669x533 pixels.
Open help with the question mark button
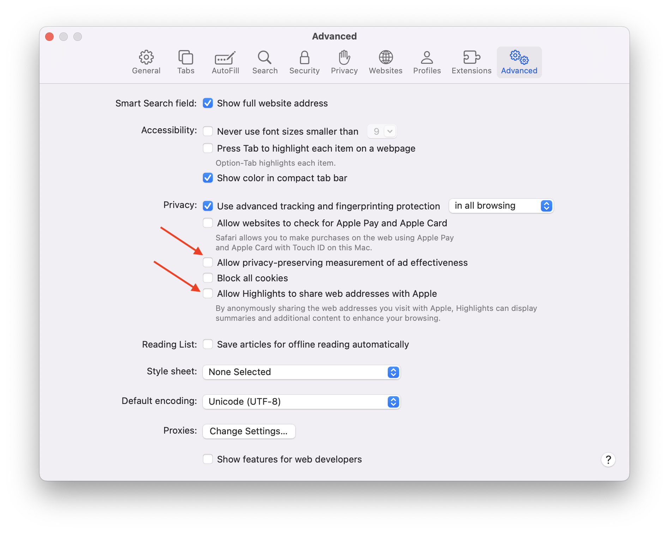[x=608, y=459]
